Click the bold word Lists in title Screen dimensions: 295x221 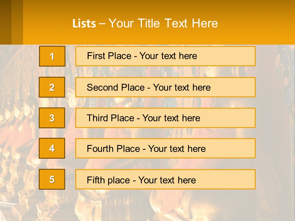pyautogui.click(x=84, y=24)
